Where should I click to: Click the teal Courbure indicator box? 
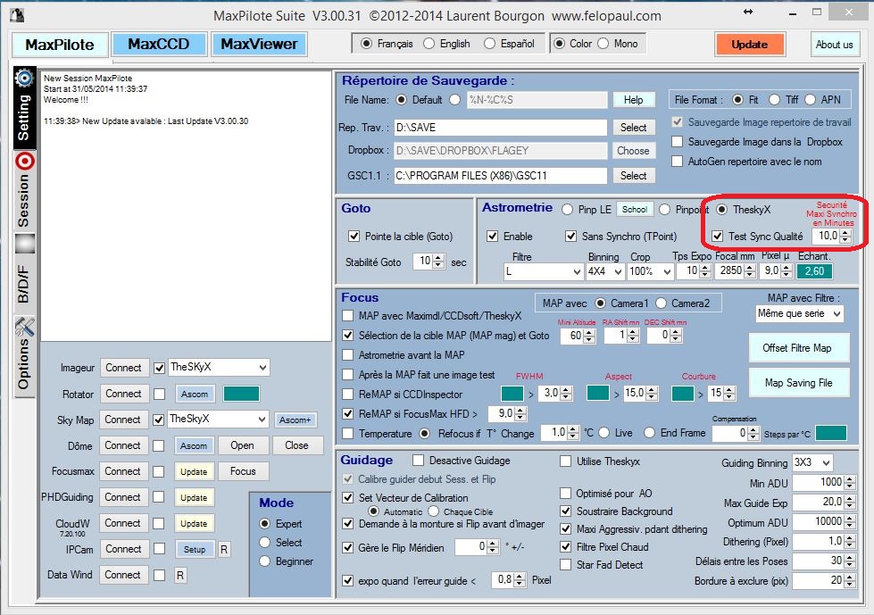(683, 394)
